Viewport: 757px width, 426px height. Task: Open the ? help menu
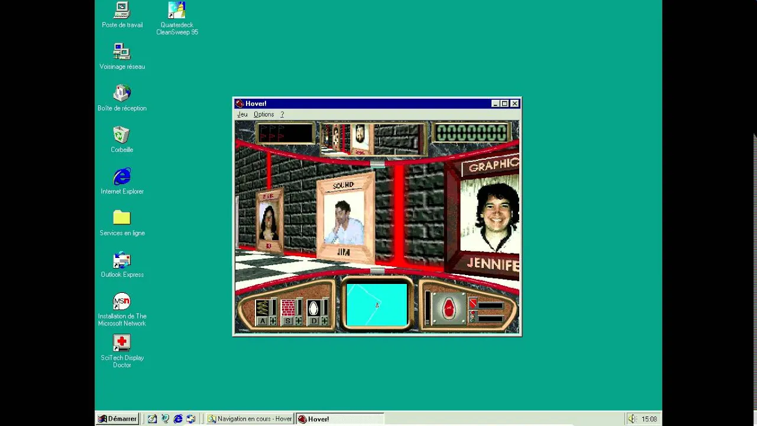[282, 114]
